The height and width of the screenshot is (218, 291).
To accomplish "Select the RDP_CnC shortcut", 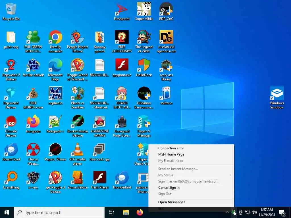I will coord(166,12).
